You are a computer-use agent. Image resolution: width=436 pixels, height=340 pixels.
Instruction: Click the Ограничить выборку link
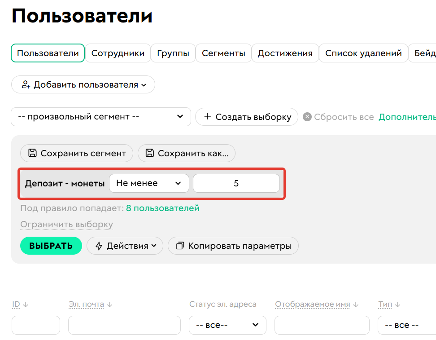[x=66, y=224]
